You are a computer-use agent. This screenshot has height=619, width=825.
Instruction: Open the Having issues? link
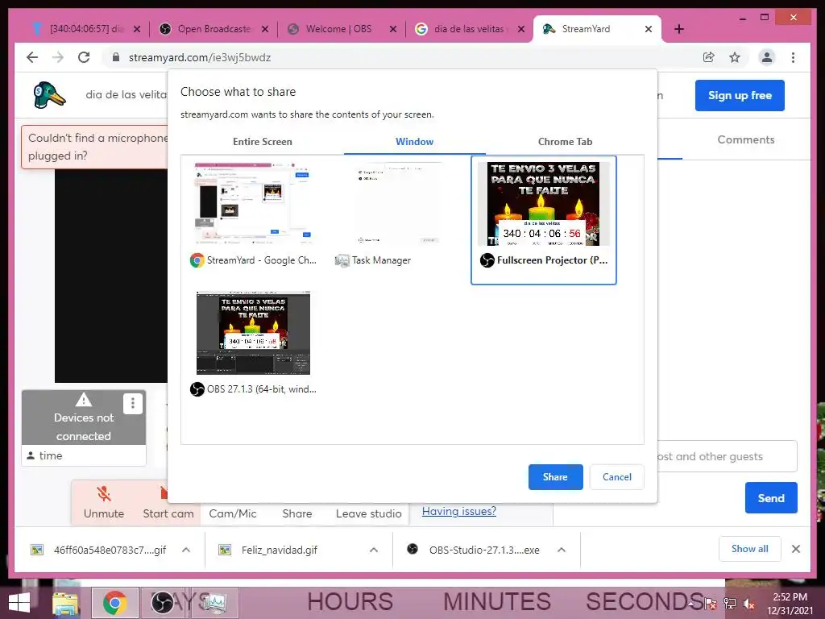(x=458, y=511)
